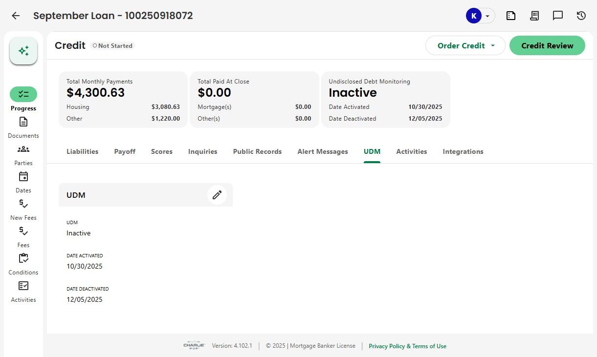Open the Public Records tab

pos(257,151)
